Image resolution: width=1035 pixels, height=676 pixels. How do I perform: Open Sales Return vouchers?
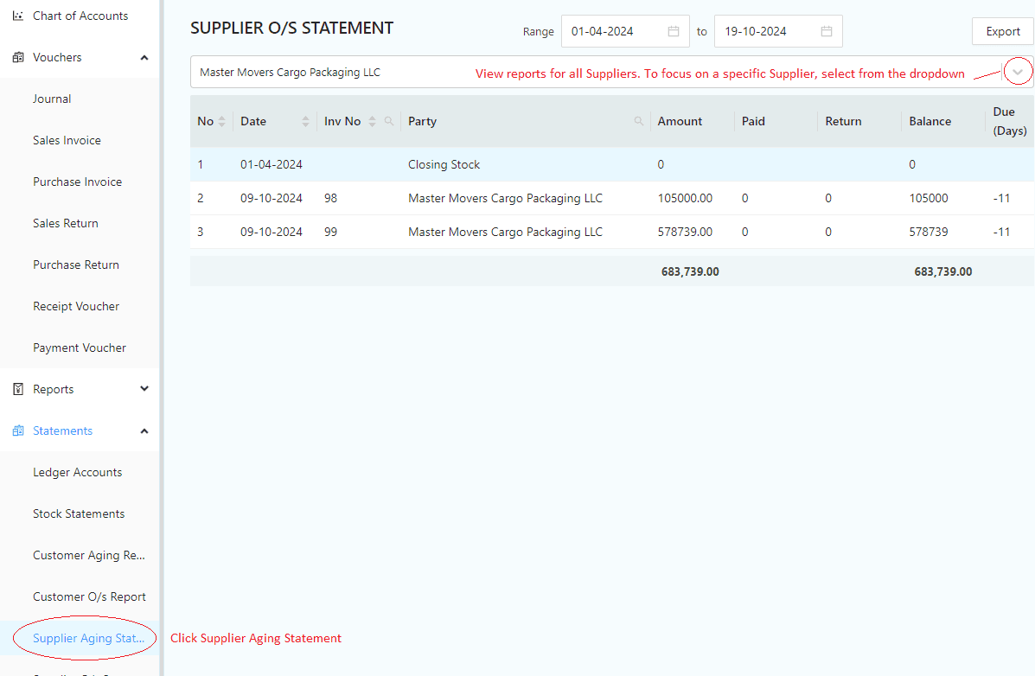66,224
